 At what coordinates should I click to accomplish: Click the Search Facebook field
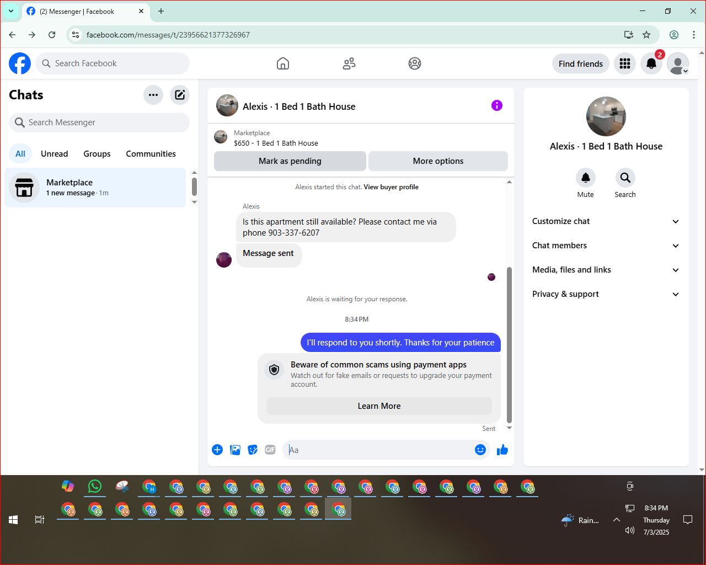(113, 63)
